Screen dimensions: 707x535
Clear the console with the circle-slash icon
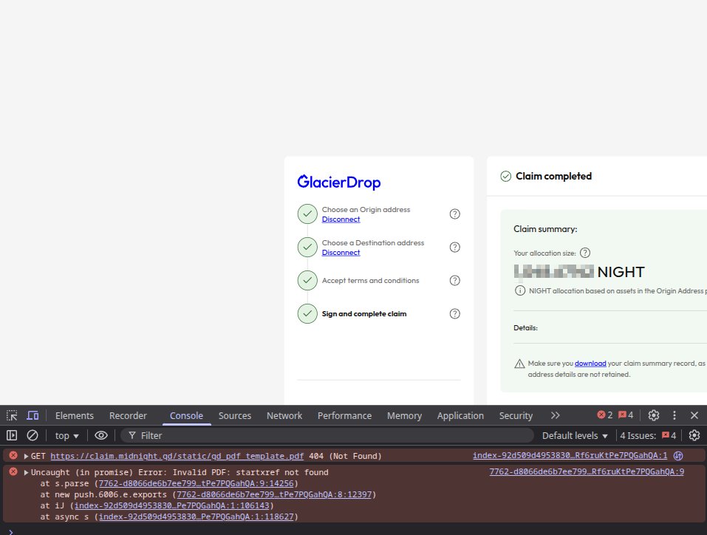point(33,435)
